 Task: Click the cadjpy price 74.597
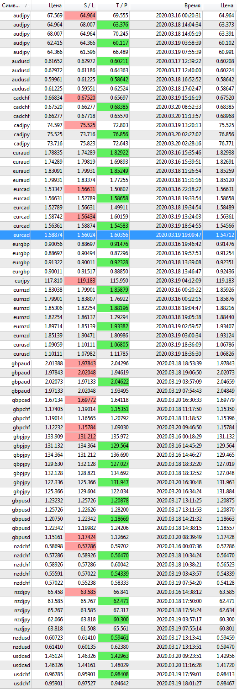pyautogui.click(x=55, y=125)
